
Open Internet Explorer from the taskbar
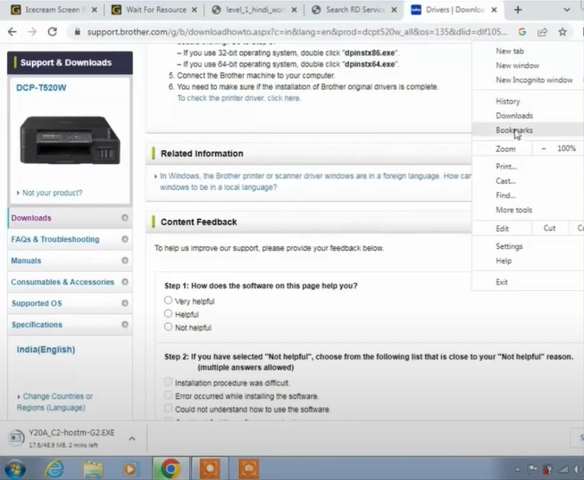(x=54, y=469)
